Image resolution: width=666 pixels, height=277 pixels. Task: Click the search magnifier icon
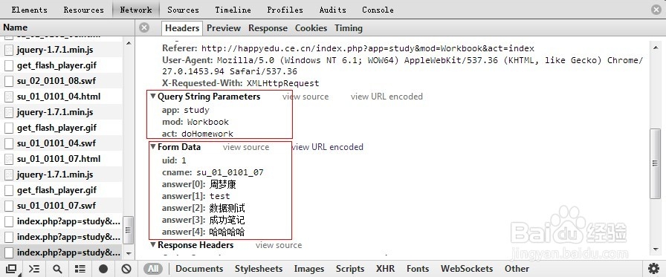click(x=57, y=269)
